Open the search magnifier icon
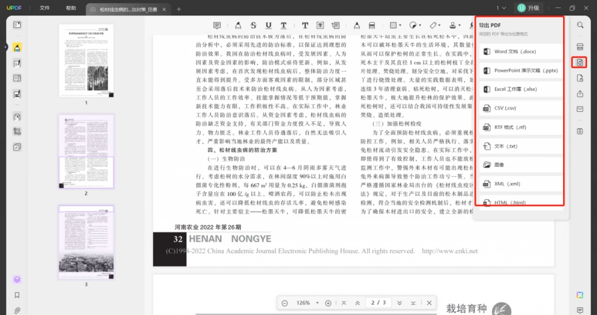This screenshot has height=315, width=597. tap(580, 25)
